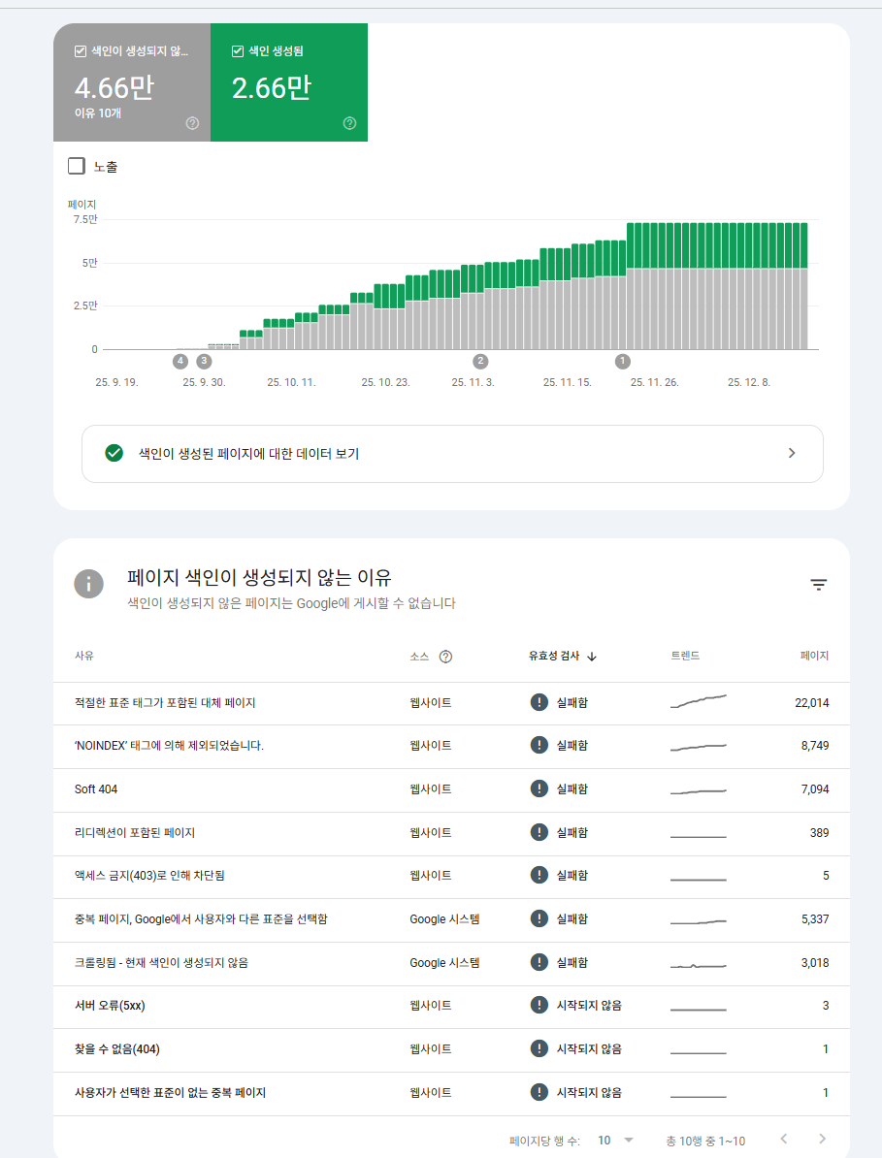Viewport: 882px width, 1158px height.
Task: Click the trend sparkline in 크롤링됨 row
Action: point(698,964)
